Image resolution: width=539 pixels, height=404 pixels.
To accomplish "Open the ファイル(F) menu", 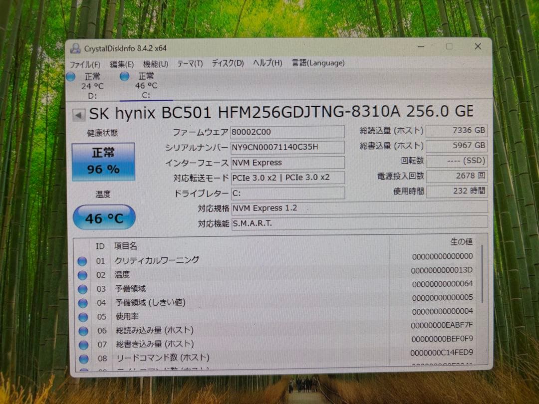I will (85, 64).
